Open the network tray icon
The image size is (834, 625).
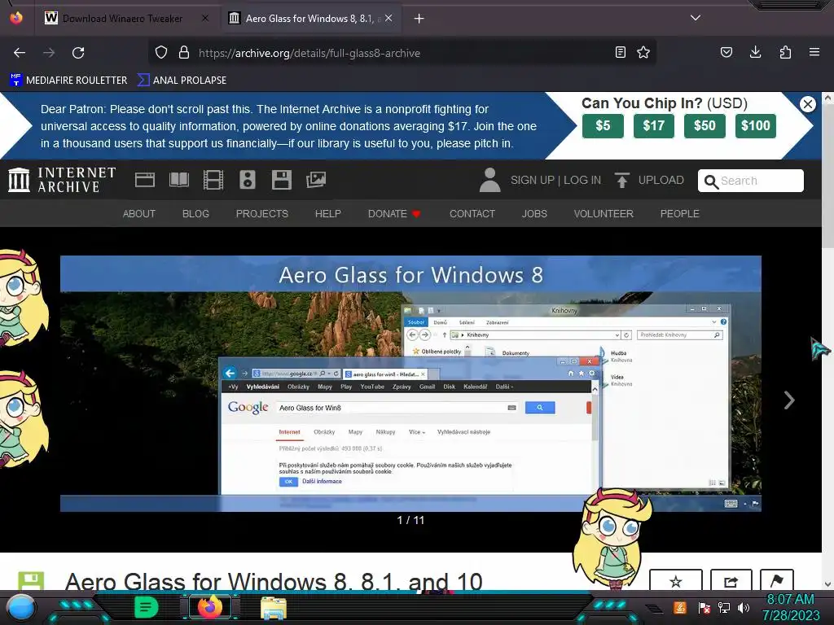coord(724,607)
